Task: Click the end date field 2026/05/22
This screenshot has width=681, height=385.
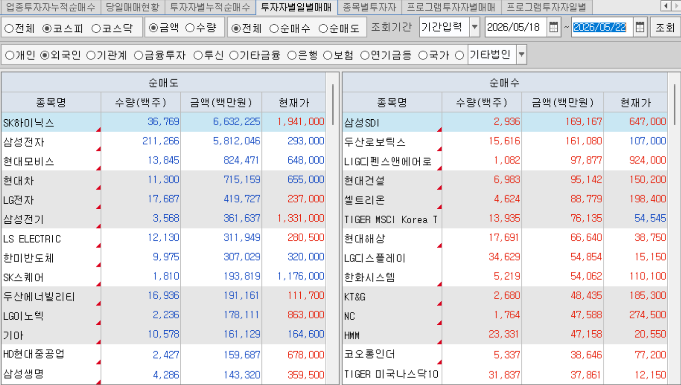Action: (602, 28)
